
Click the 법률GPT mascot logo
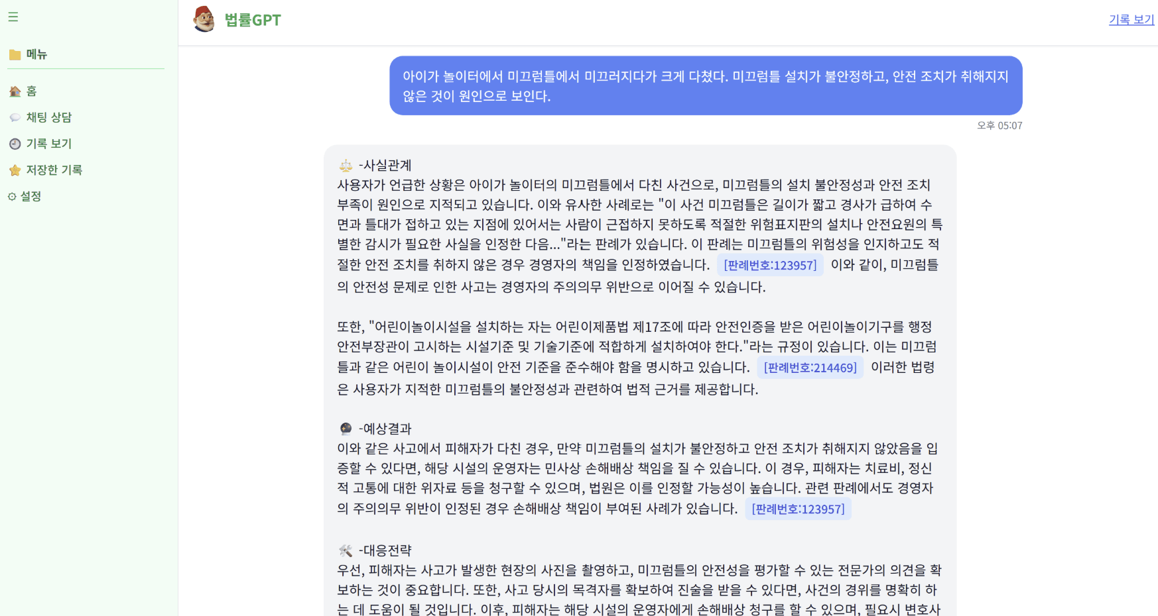(204, 19)
